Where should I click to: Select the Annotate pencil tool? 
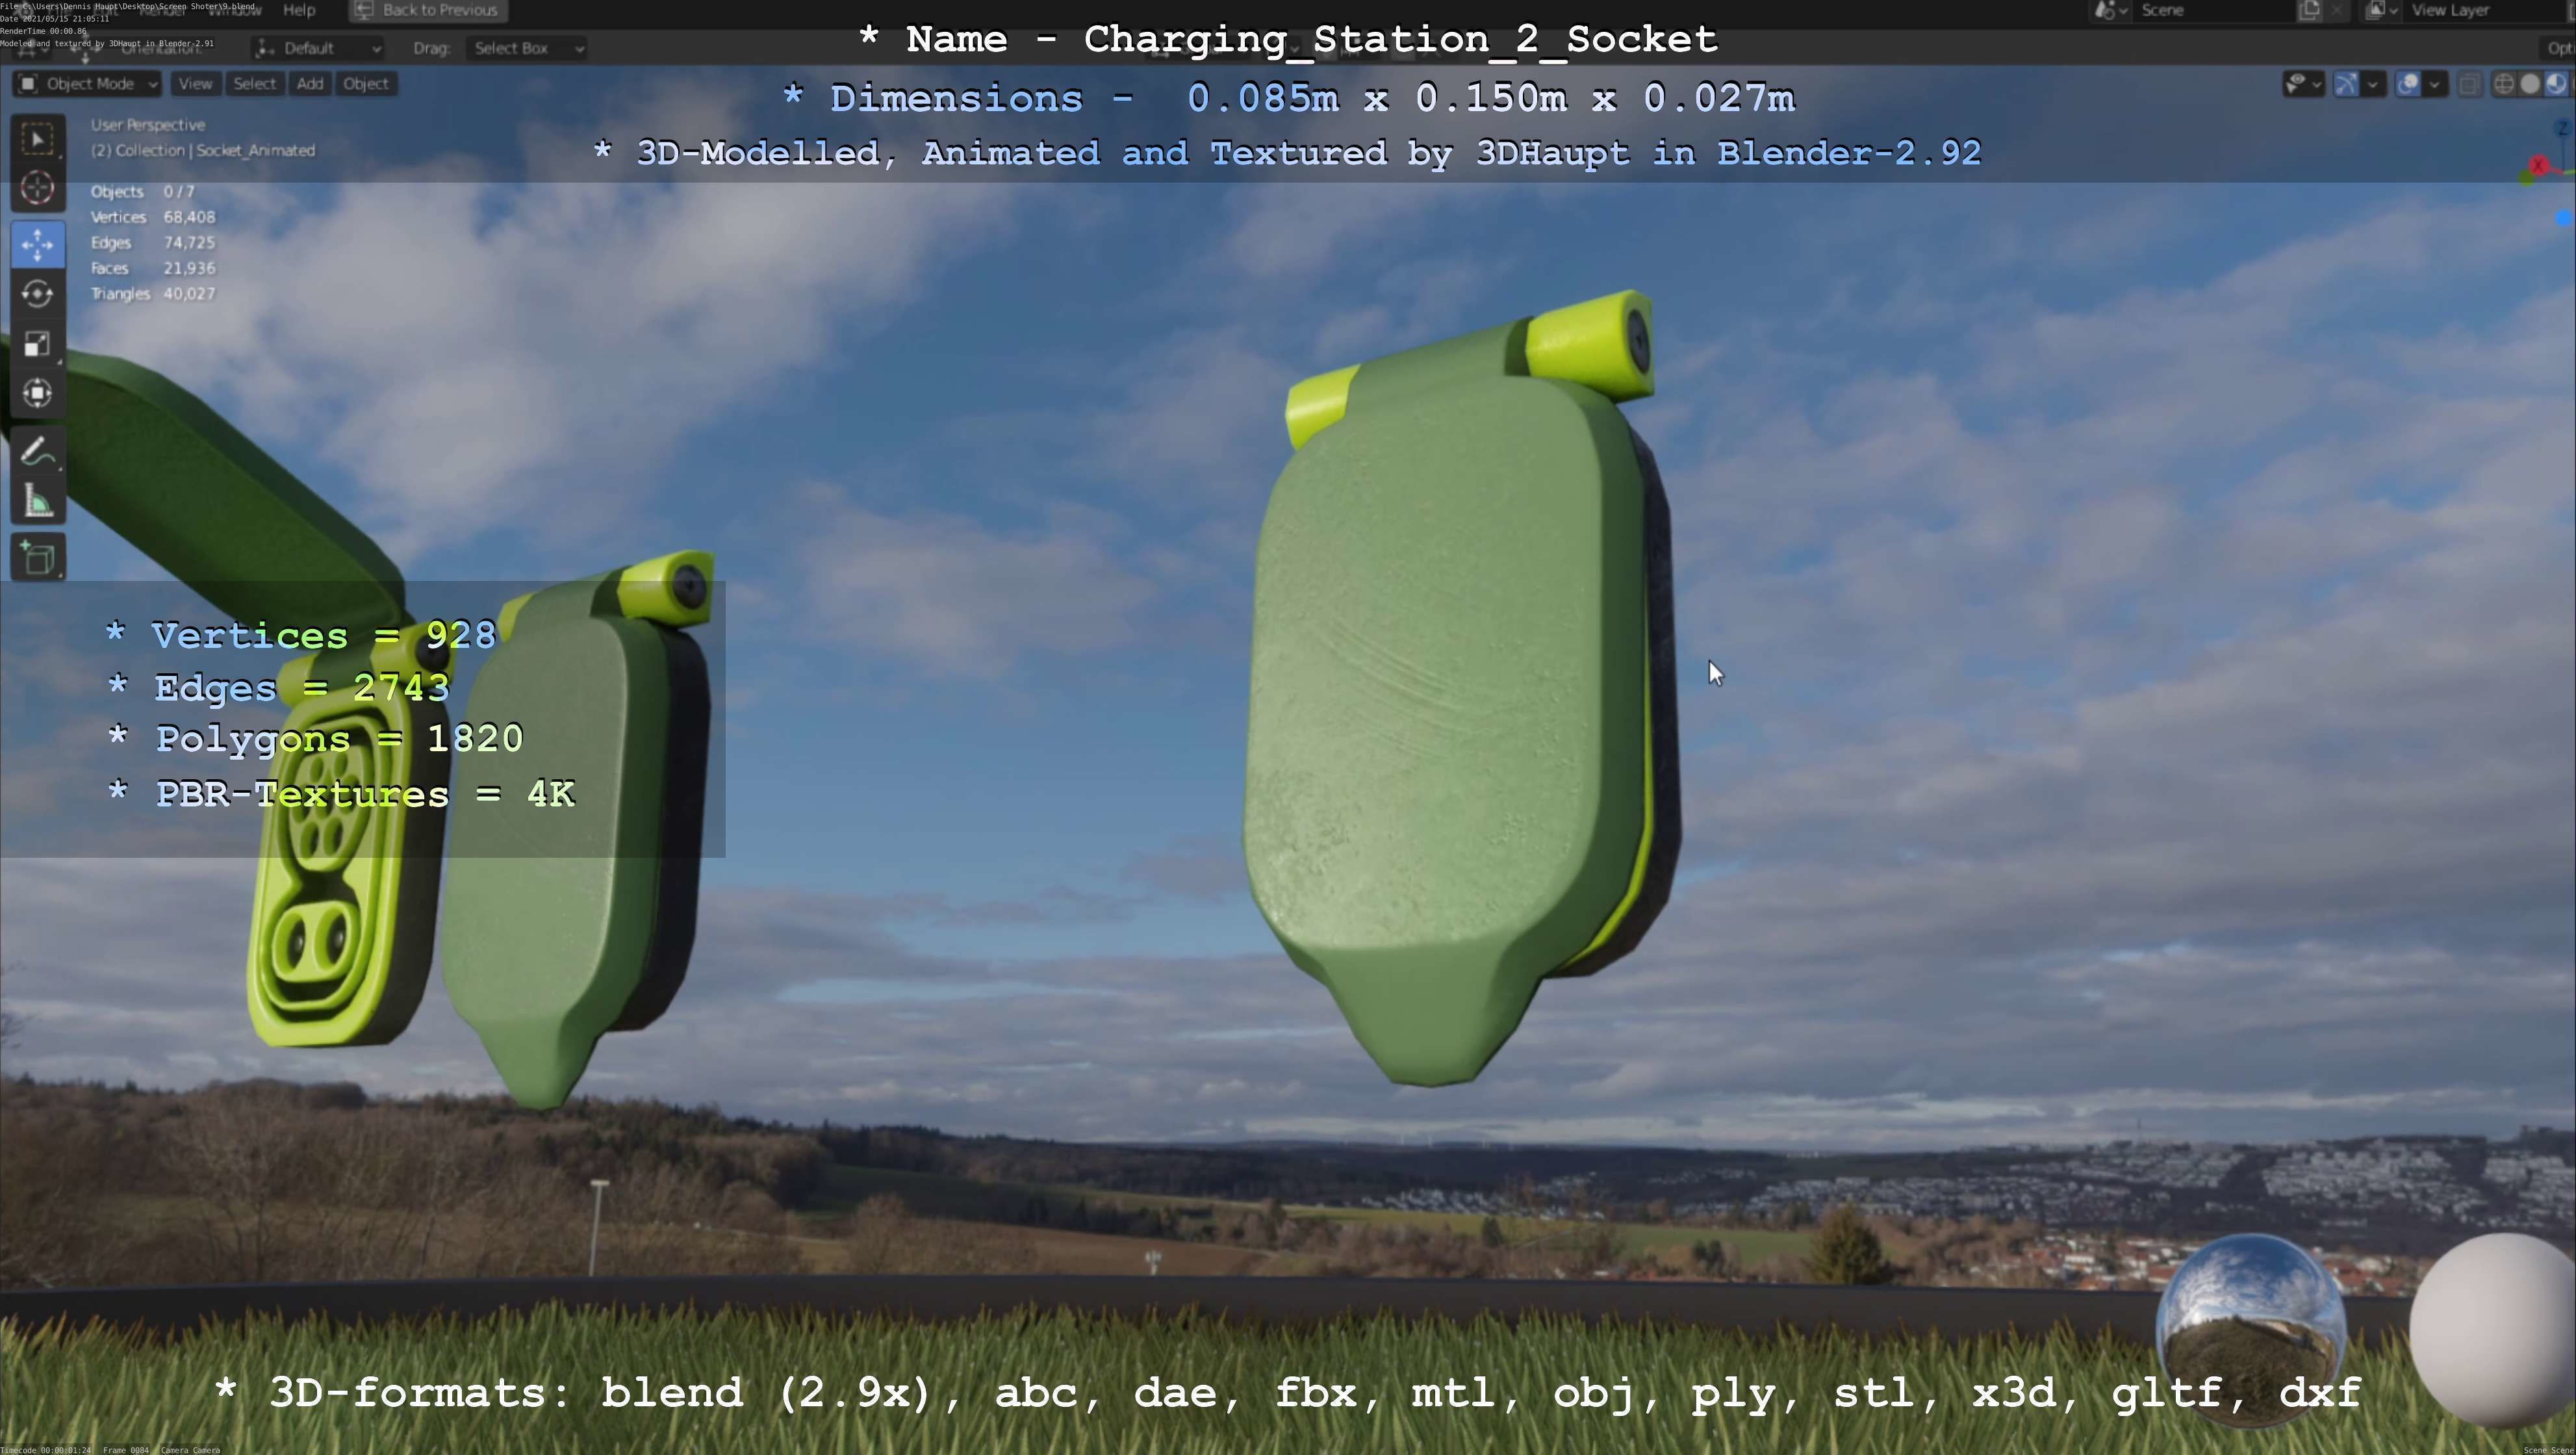click(38, 452)
